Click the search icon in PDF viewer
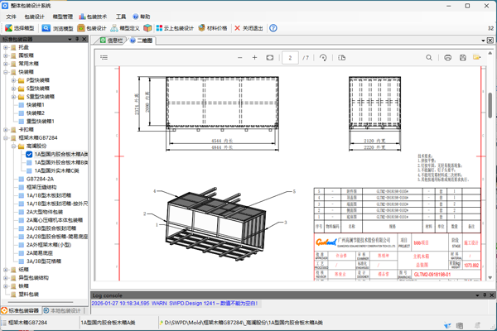The image size is (497, 331). pos(429,58)
